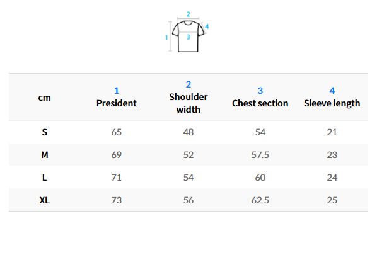Select the Sleeve length column header
Viewport: 389px width, 267px height.
[x=332, y=97]
